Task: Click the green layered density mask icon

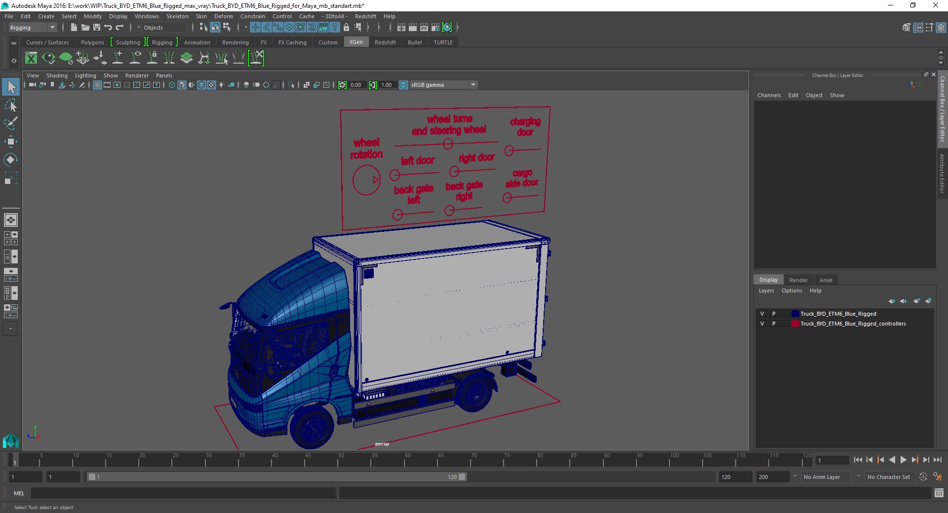Action: point(187,58)
